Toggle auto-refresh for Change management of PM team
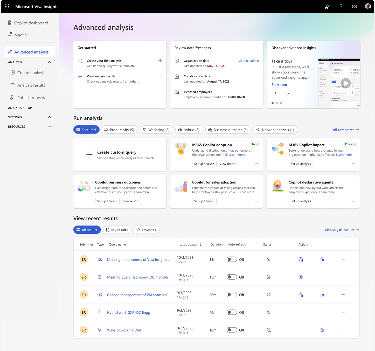The image size is (375, 351). 232,295
